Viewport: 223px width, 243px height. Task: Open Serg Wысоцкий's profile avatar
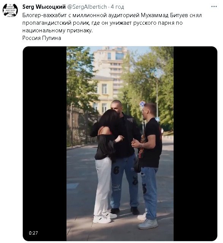coord(10,10)
